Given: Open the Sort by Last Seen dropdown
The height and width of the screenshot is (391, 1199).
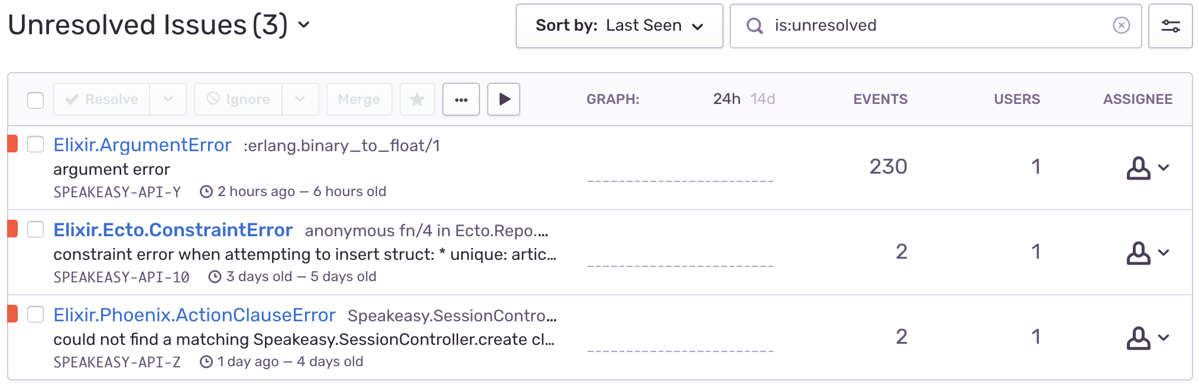Looking at the screenshot, I should click(619, 26).
